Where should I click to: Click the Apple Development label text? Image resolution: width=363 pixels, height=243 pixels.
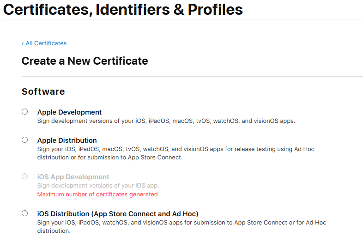(x=69, y=112)
